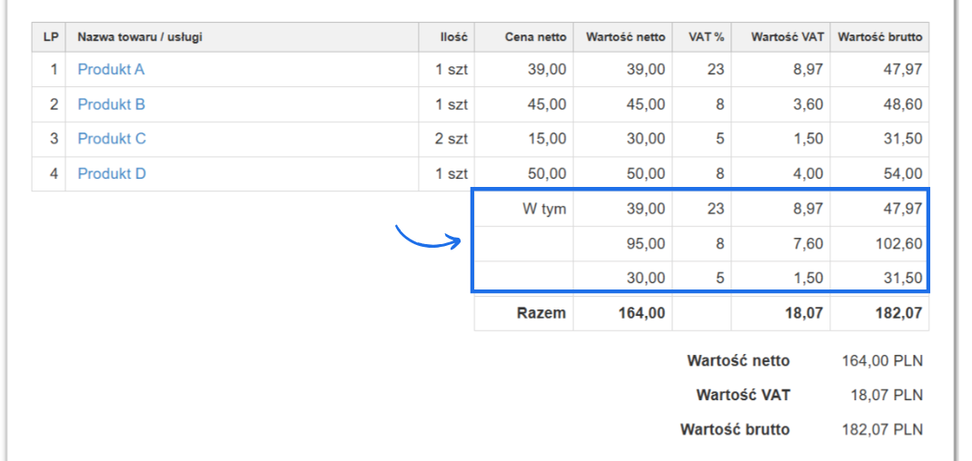Click the 182,07 PLN gross summary value
Image resolution: width=972 pixels, height=461 pixels.
[x=882, y=429]
